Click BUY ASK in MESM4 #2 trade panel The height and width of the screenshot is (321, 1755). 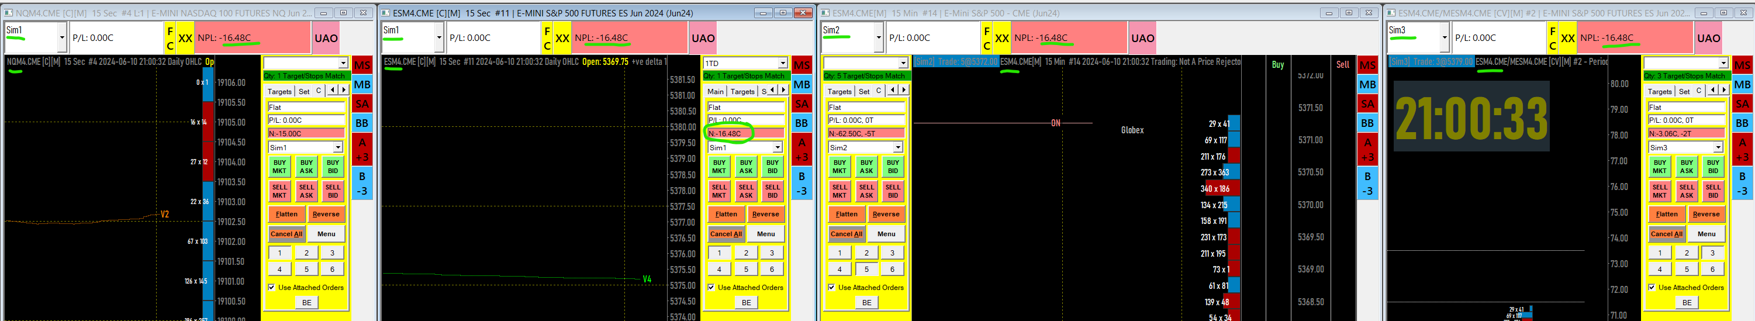click(1686, 167)
